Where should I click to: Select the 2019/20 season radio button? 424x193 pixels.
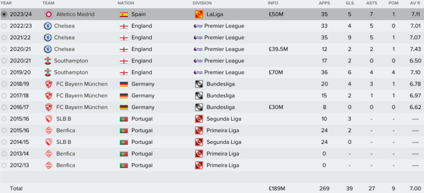[x=4, y=72]
